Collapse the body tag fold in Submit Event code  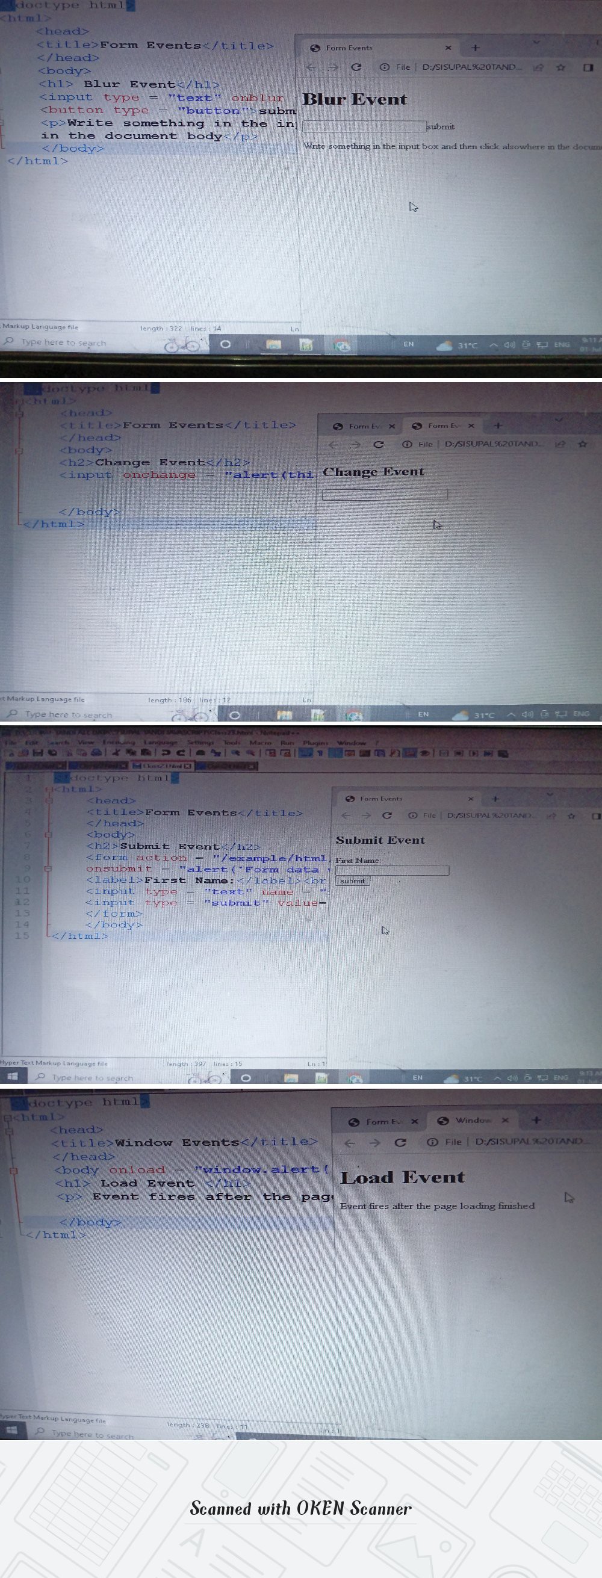(48, 834)
